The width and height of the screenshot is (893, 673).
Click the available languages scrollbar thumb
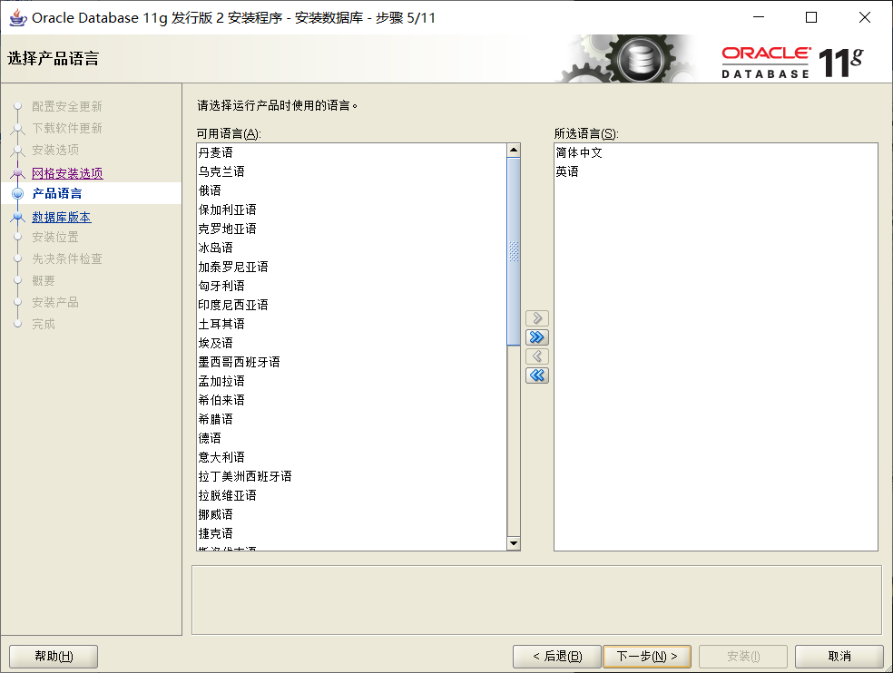(x=514, y=251)
